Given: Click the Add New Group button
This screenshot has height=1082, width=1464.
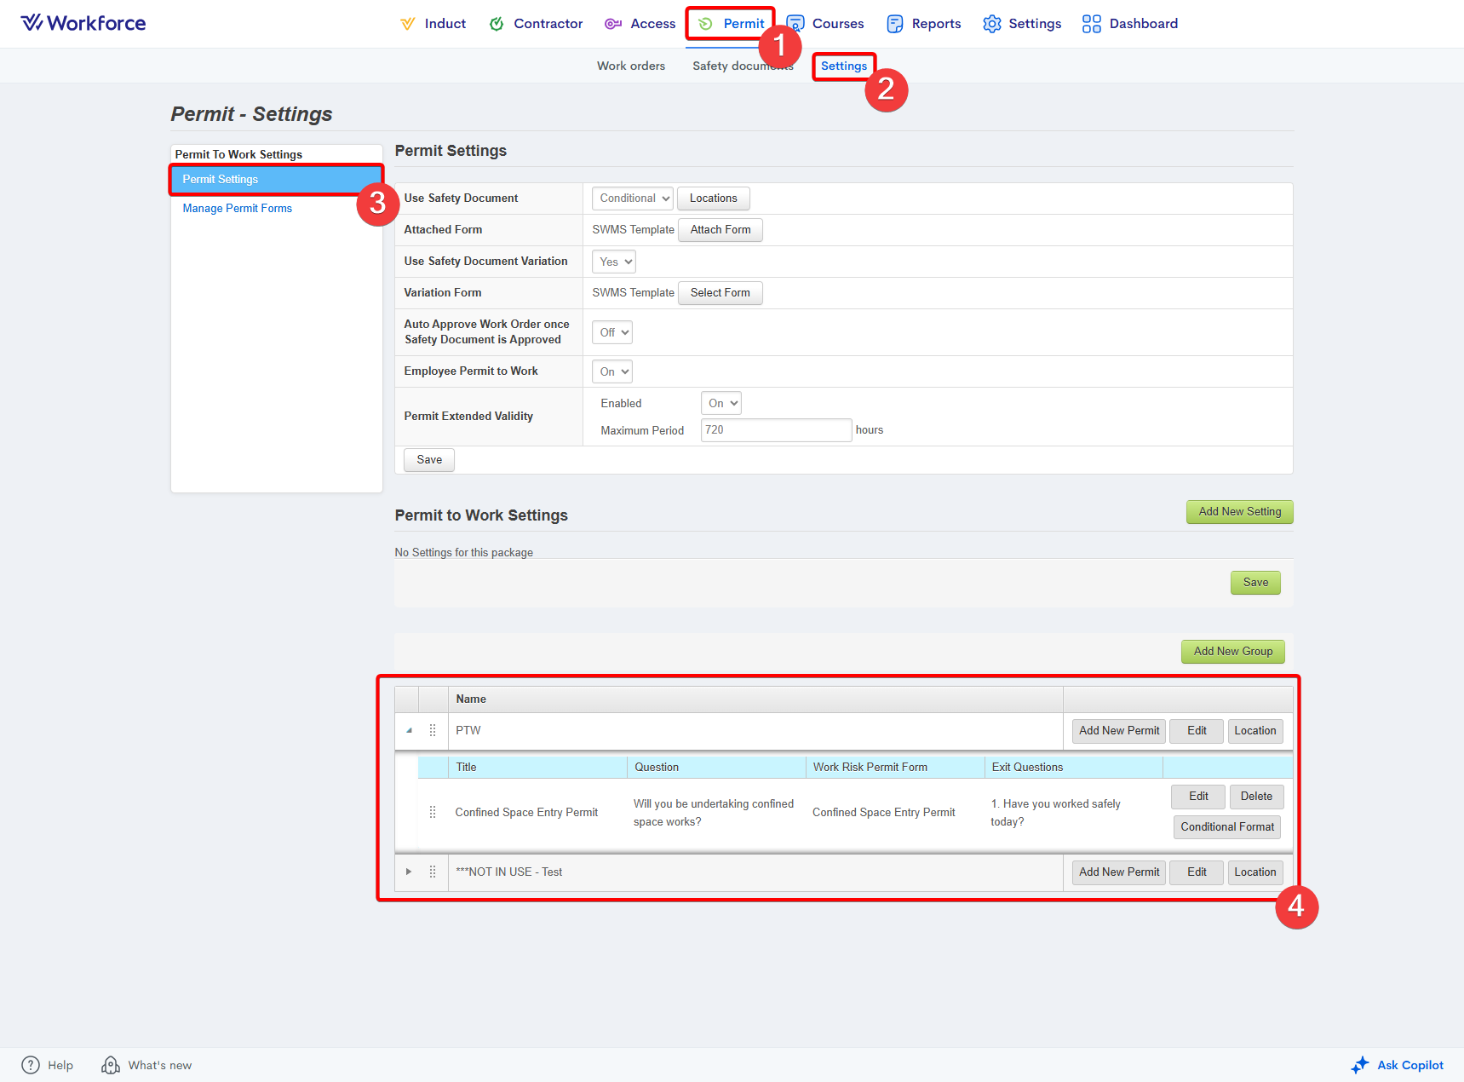Looking at the screenshot, I should coord(1232,651).
